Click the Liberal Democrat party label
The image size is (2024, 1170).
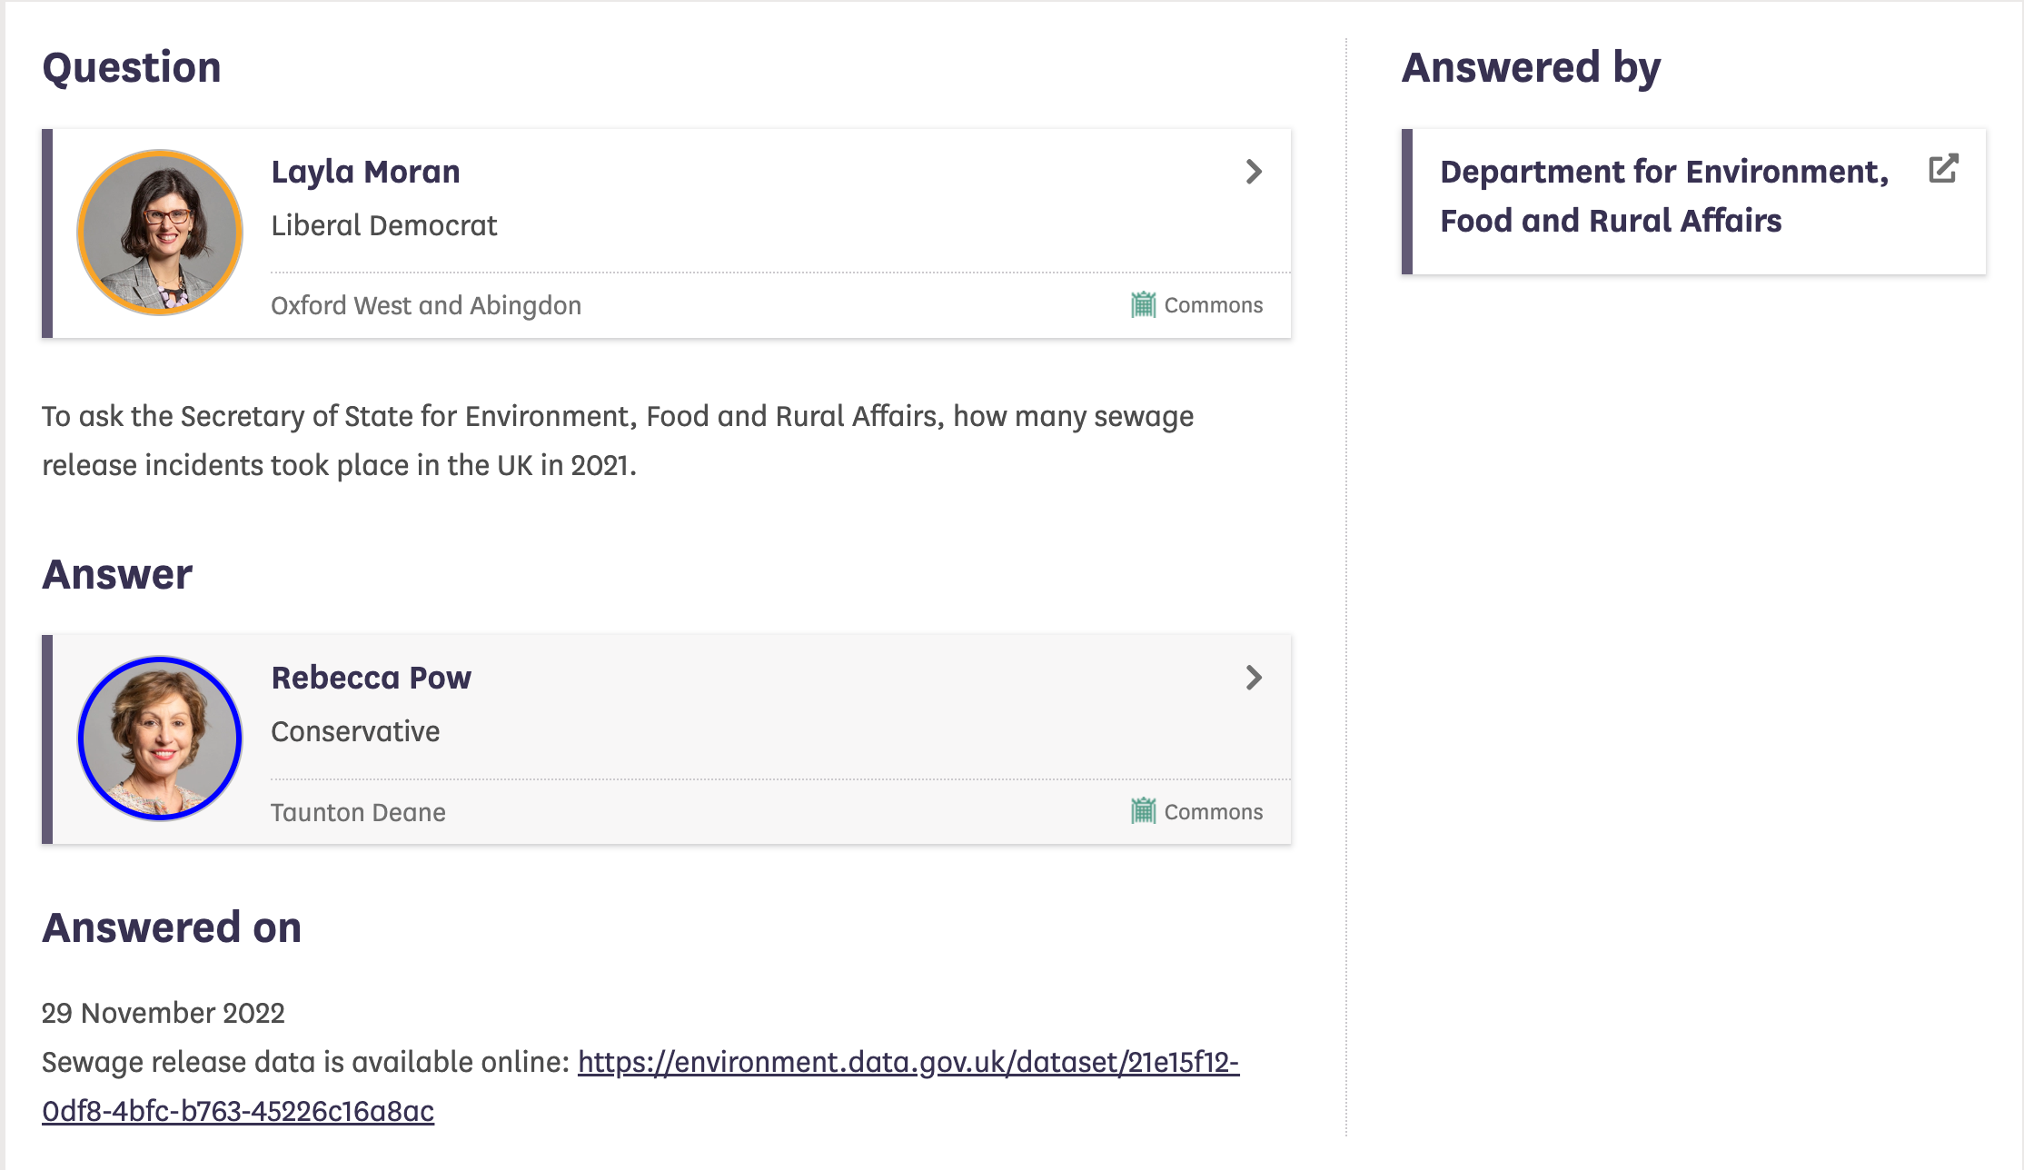(x=383, y=225)
